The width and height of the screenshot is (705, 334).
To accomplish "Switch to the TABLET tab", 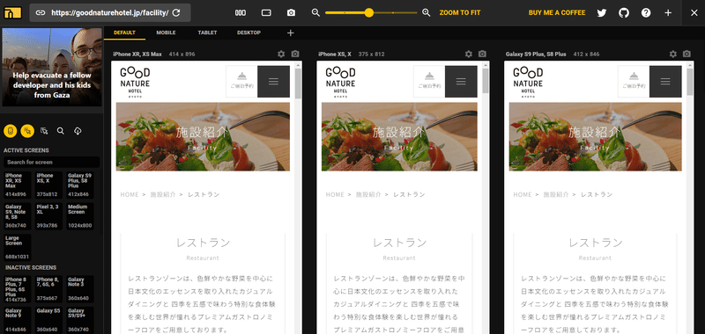I will [207, 33].
